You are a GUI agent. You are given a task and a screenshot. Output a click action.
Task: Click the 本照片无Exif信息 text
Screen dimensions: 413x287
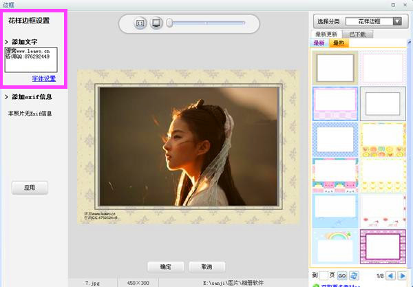30,114
